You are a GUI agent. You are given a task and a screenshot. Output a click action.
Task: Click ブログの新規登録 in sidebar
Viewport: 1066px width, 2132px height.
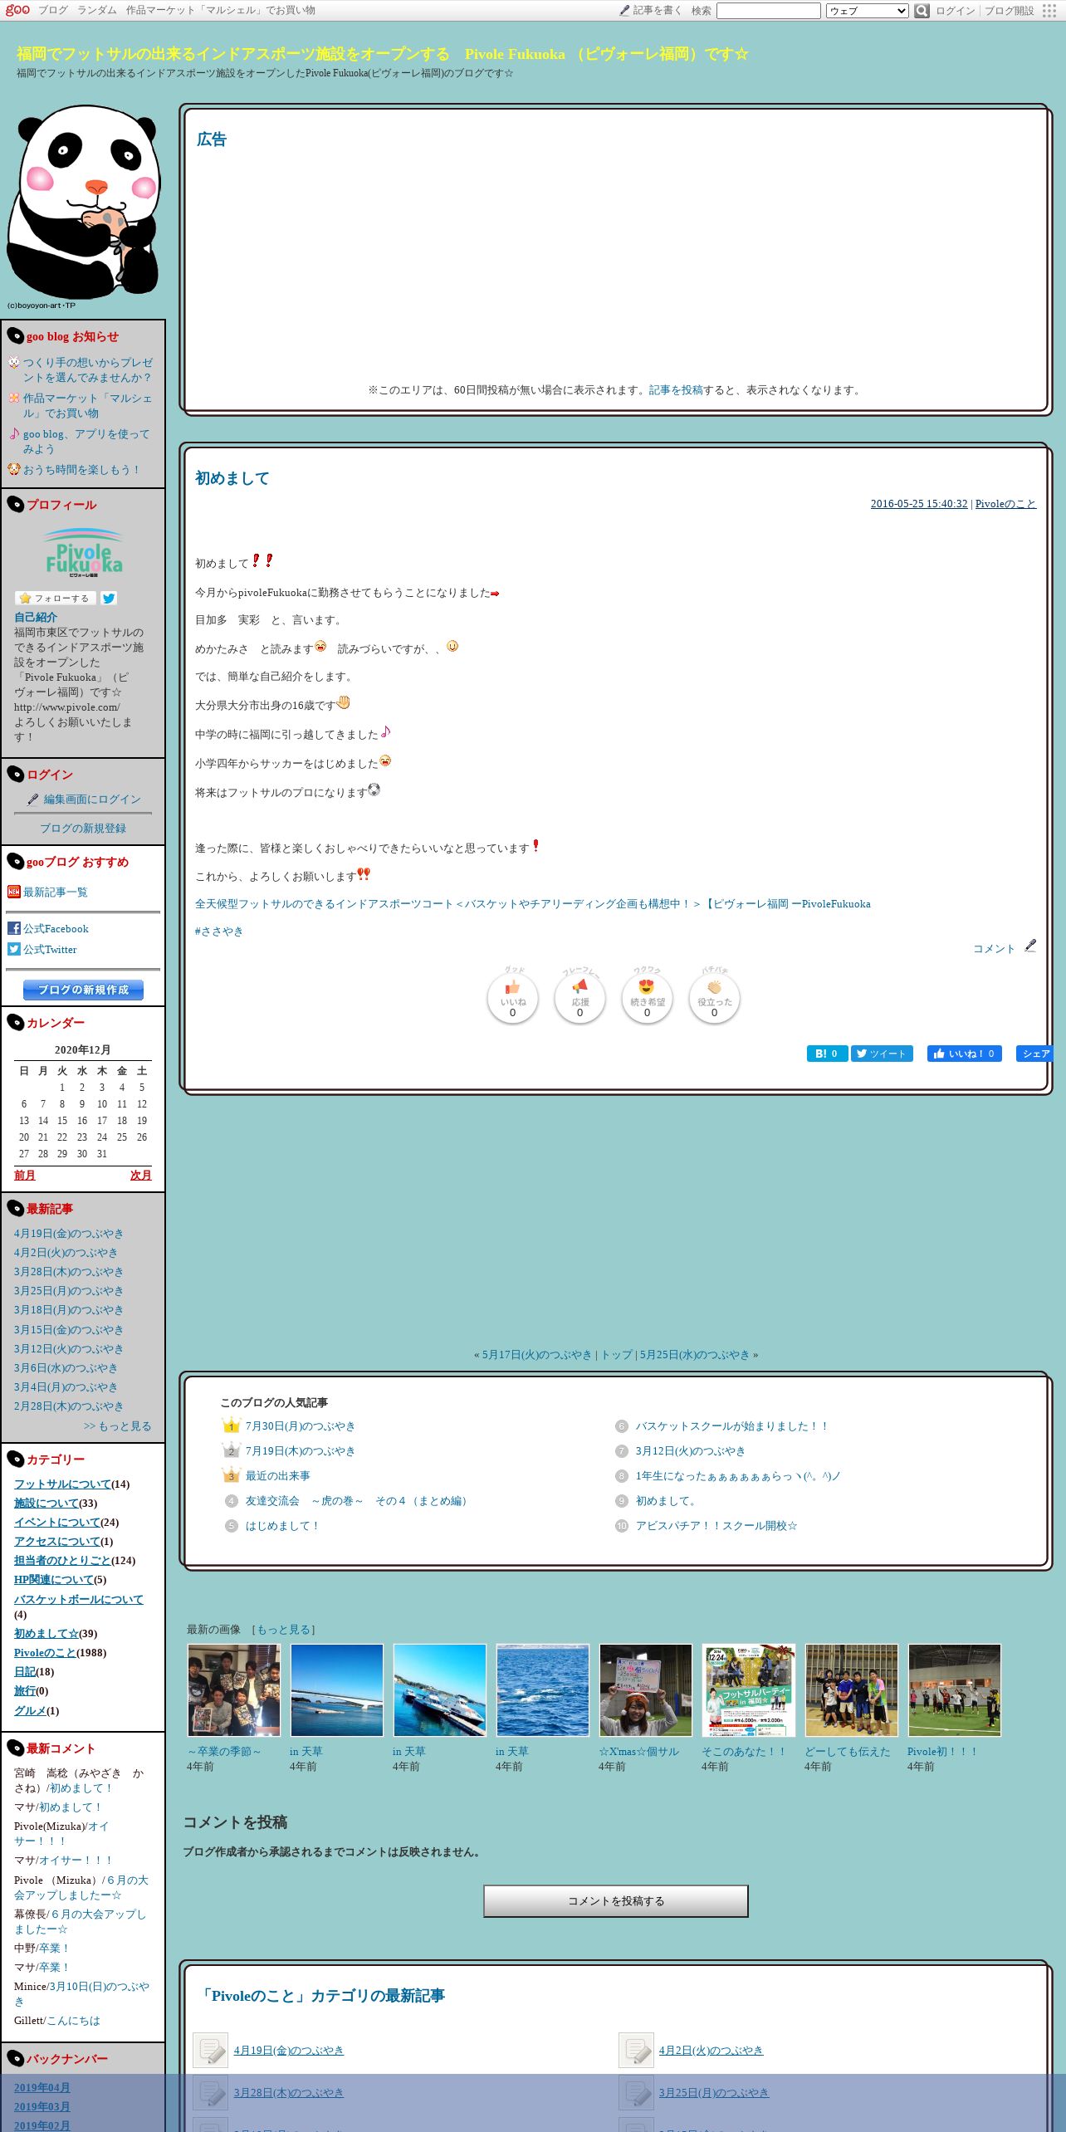[83, 829]
